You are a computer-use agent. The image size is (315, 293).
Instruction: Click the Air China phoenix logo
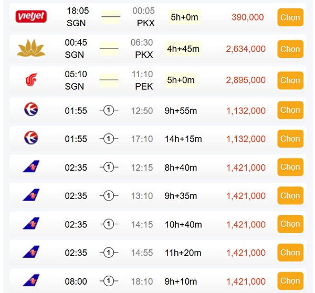click(x=31, y=80)
